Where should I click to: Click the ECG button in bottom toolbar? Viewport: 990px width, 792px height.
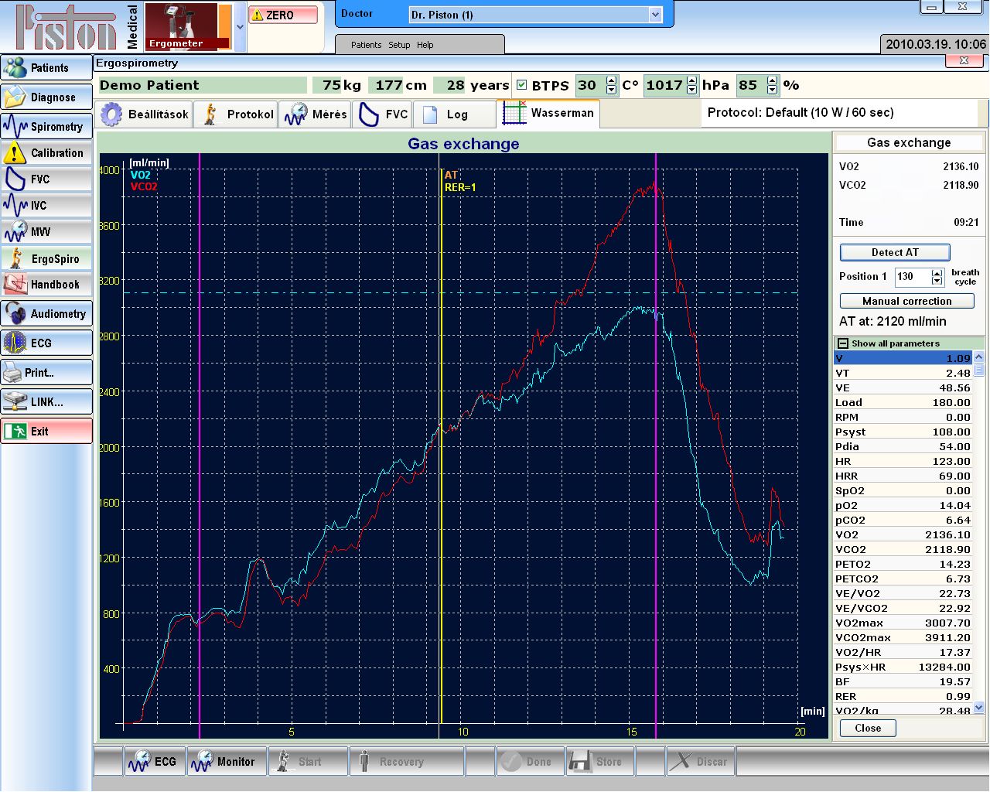(x=153, y=762)
